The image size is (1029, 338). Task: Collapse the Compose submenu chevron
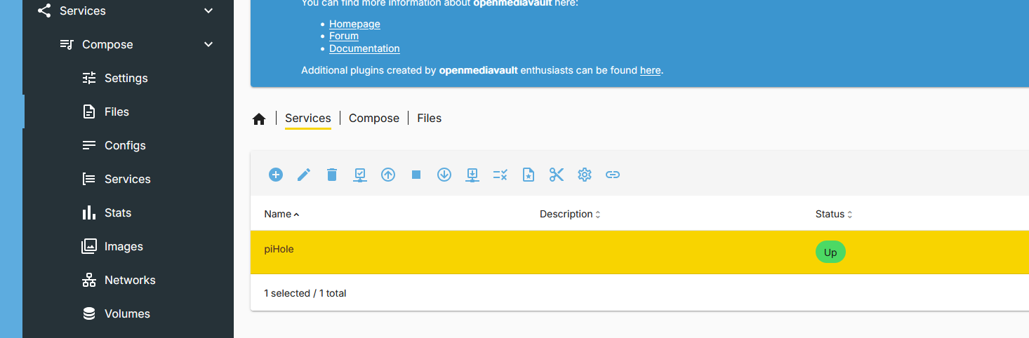click(x=208, y=44)
